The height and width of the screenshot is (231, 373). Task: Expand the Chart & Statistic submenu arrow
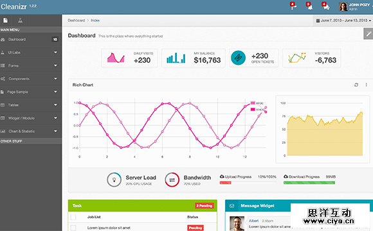(x=55, y=131)
